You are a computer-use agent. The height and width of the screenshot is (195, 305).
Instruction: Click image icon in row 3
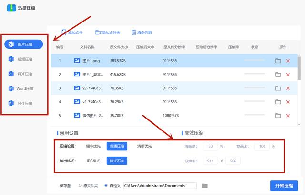(x=77, y=88)
